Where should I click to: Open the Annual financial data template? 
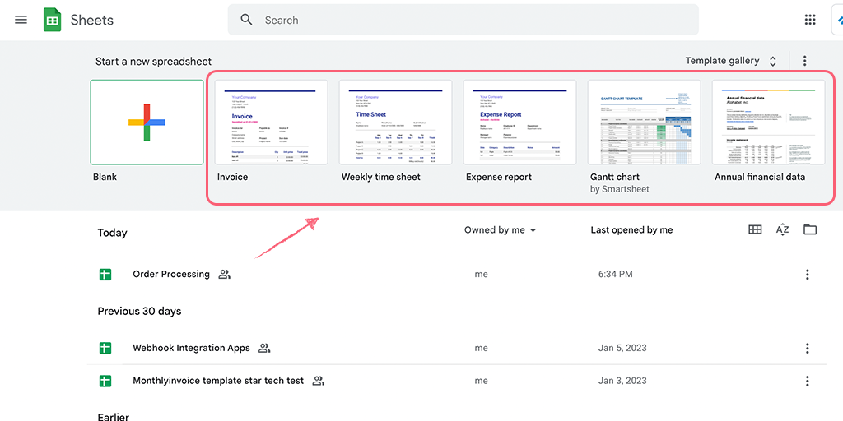coord(768,122)
